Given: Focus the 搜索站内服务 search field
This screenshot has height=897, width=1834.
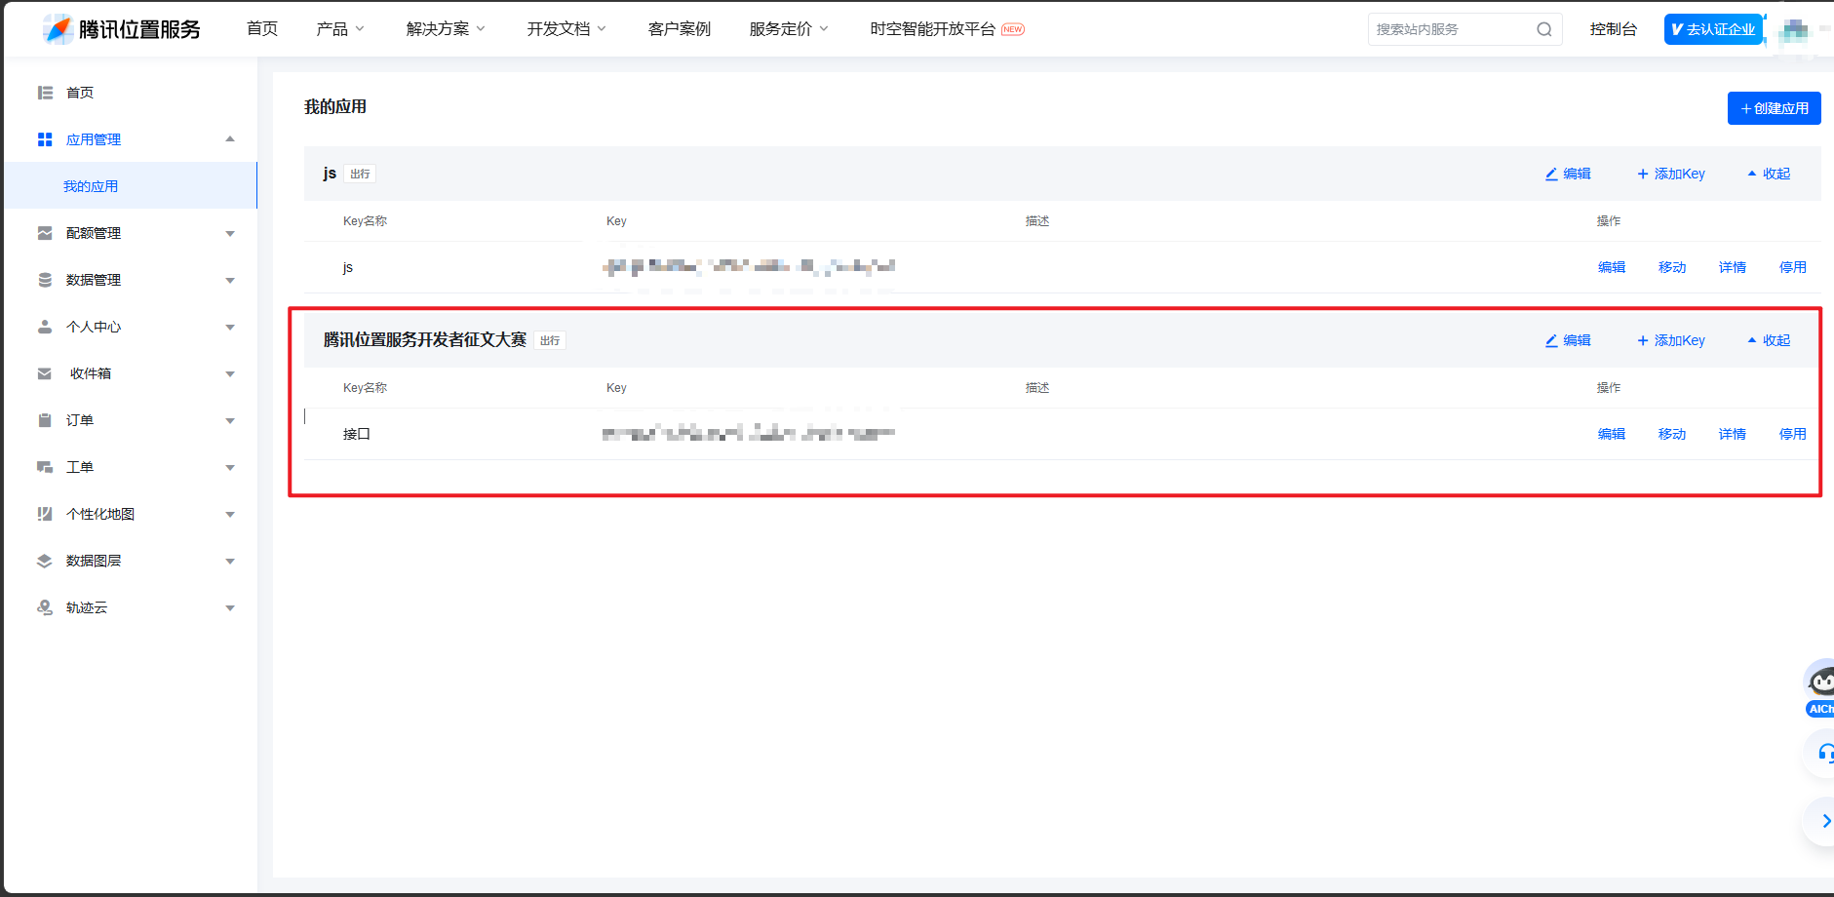Looking at the screenshot, I should [1464, 29].
